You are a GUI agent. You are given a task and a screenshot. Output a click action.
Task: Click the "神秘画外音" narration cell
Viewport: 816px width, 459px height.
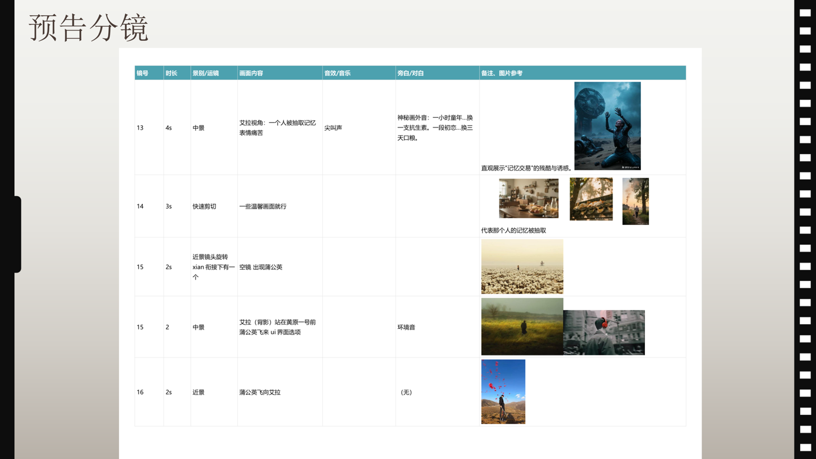click(x=437, y=127)
